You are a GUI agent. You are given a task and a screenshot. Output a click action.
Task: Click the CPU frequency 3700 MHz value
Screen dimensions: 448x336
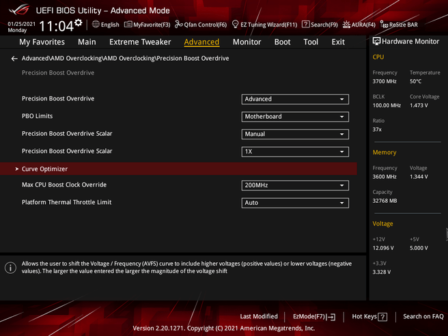point(384,81)
